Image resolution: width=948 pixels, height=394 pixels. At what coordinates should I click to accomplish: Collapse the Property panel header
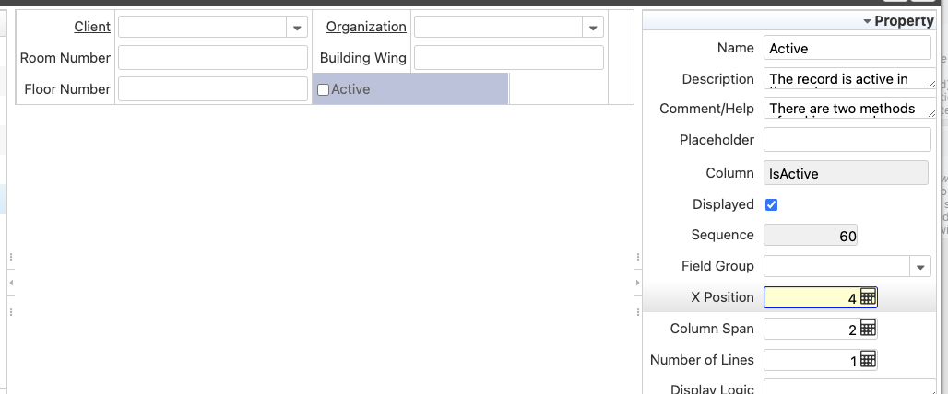click(867, 21)
